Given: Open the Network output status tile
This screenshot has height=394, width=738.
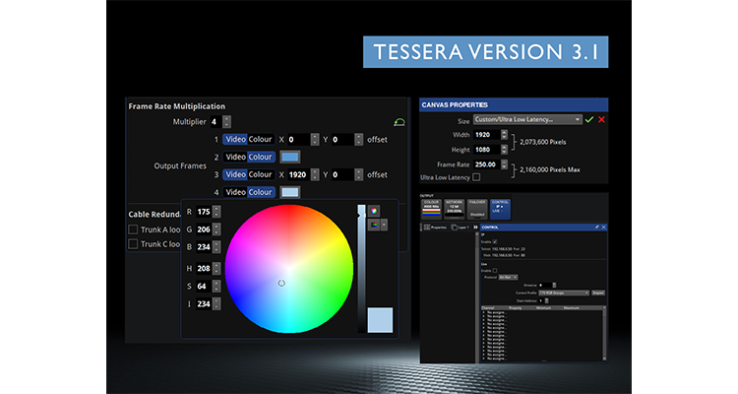Looking at the screenshot, I should 455,209.
